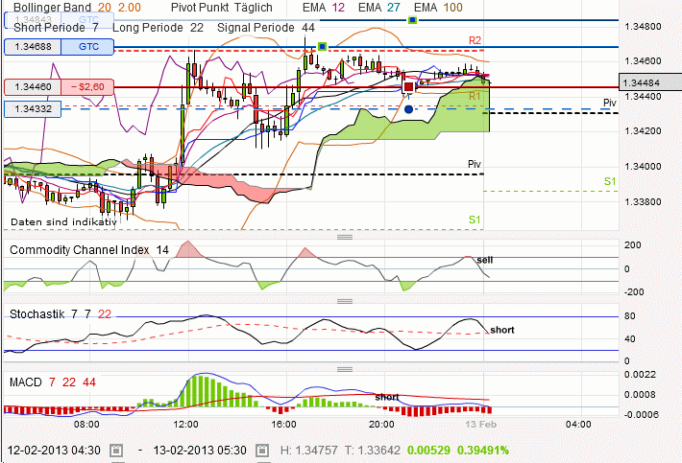Click the sell signal on the CCI panel
Image resolution: width=682 pixels, height=463 pixels.
(x=485, y=260)
